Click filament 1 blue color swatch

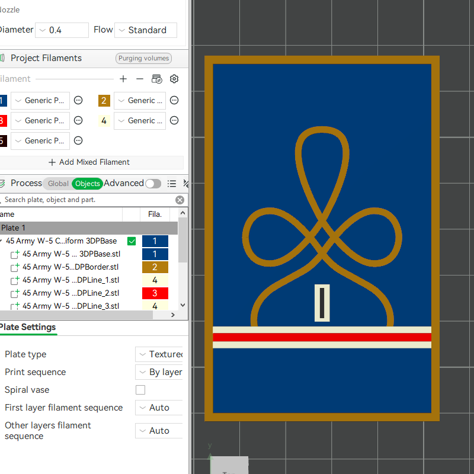(x=3, y=101)
